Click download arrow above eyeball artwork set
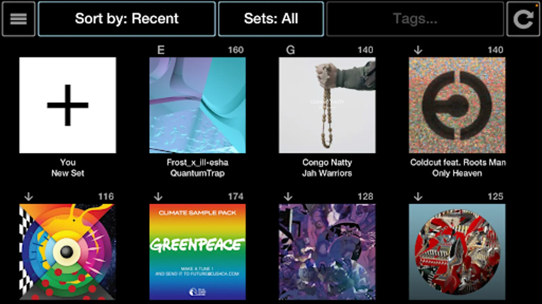This screenshot has width=542, height=304. [x=29, y=196]
